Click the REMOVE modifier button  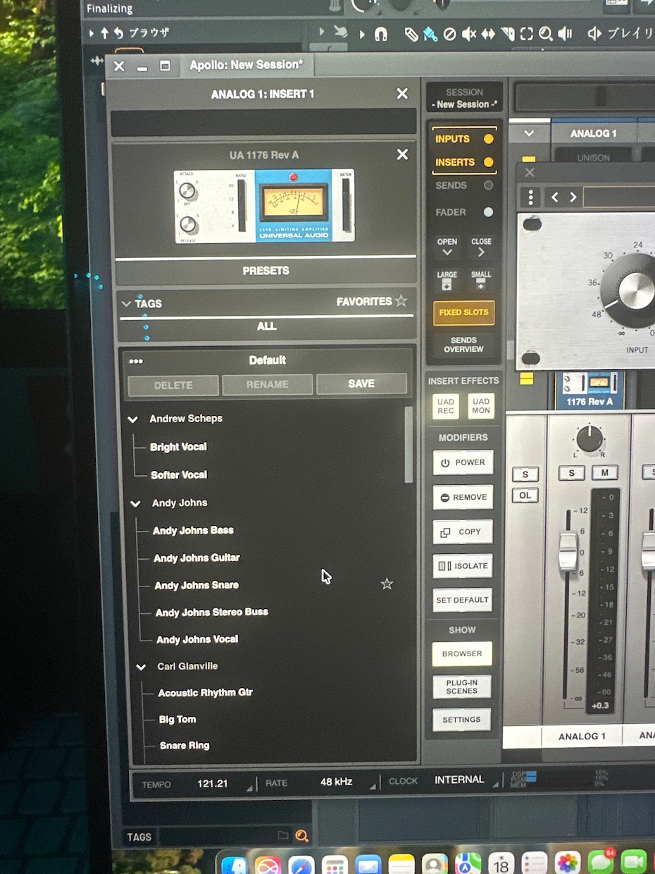(x=463, y=497)
